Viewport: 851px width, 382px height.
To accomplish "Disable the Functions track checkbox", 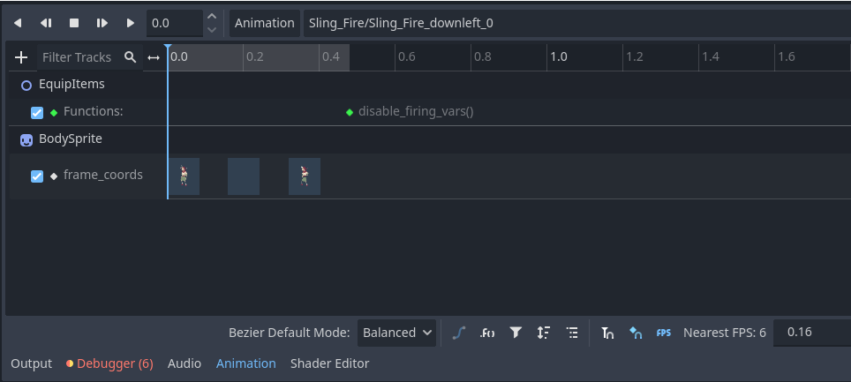I will tap(37, 112).
